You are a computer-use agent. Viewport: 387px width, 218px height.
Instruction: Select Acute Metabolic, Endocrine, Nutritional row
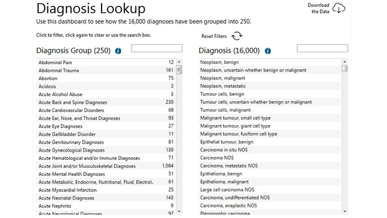click(x=106, y=182)
